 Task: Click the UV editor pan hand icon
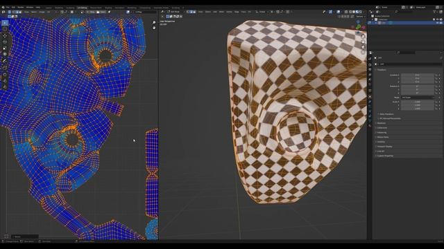tap(154, 28)
